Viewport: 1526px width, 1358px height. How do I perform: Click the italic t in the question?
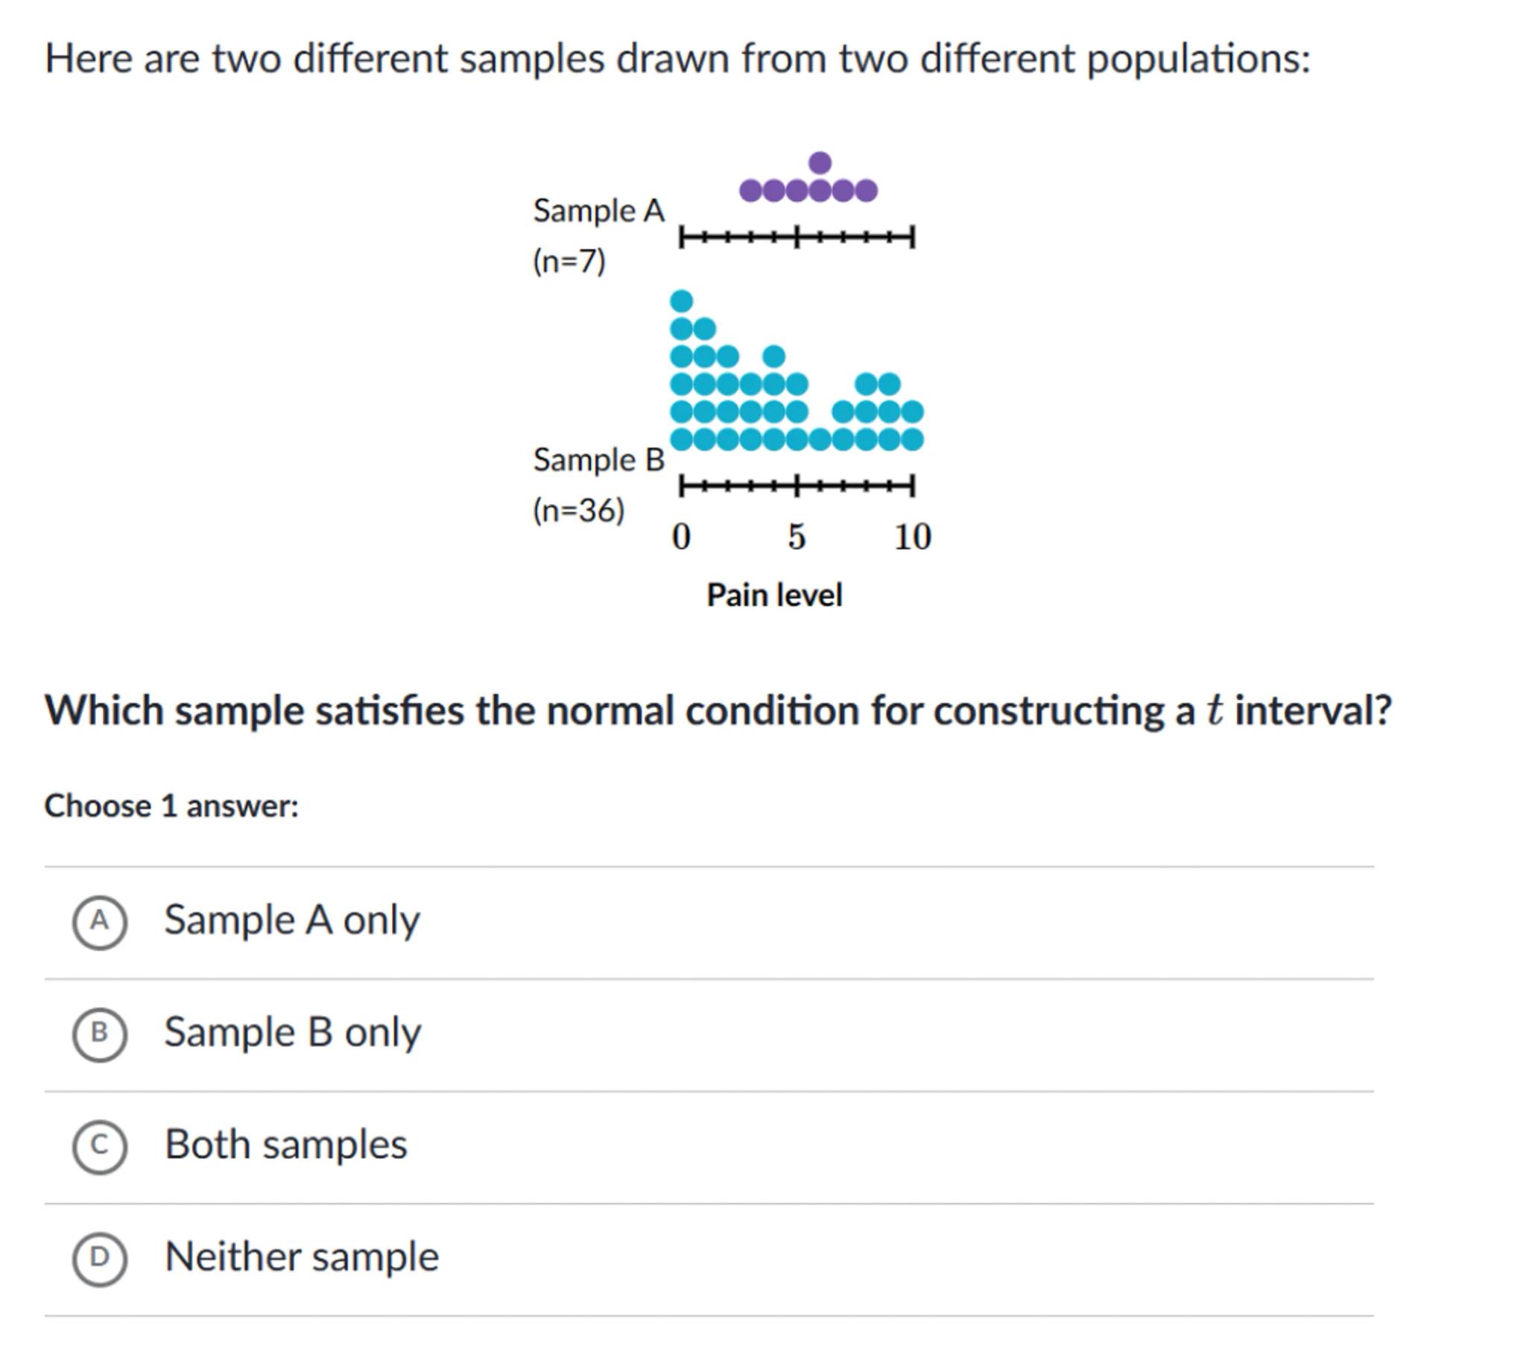(x=1214, y=710)
